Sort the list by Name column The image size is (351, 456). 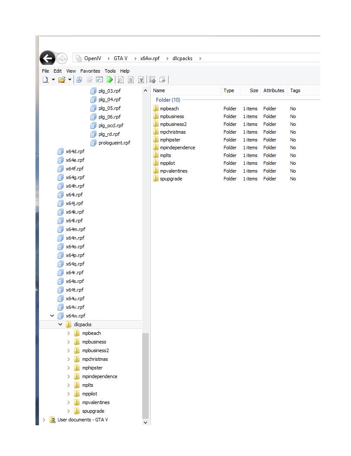click(186, 90)
